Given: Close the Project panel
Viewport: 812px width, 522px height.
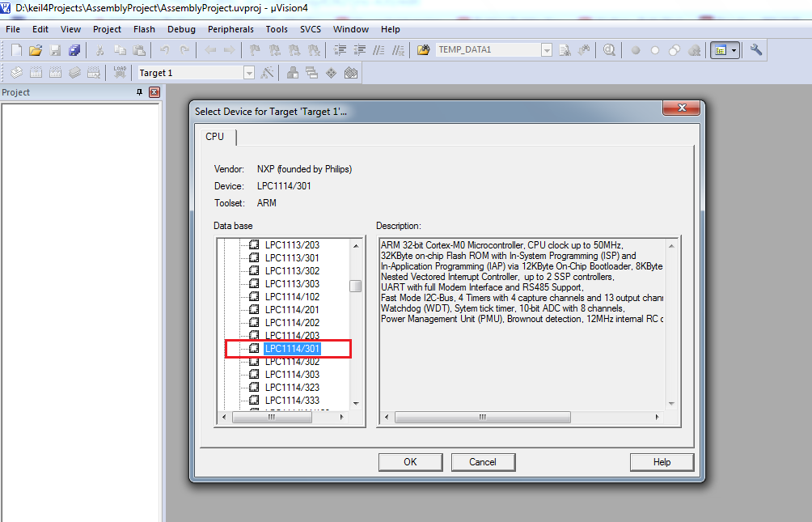Looking at the screenshot, I should pos(154,92).
